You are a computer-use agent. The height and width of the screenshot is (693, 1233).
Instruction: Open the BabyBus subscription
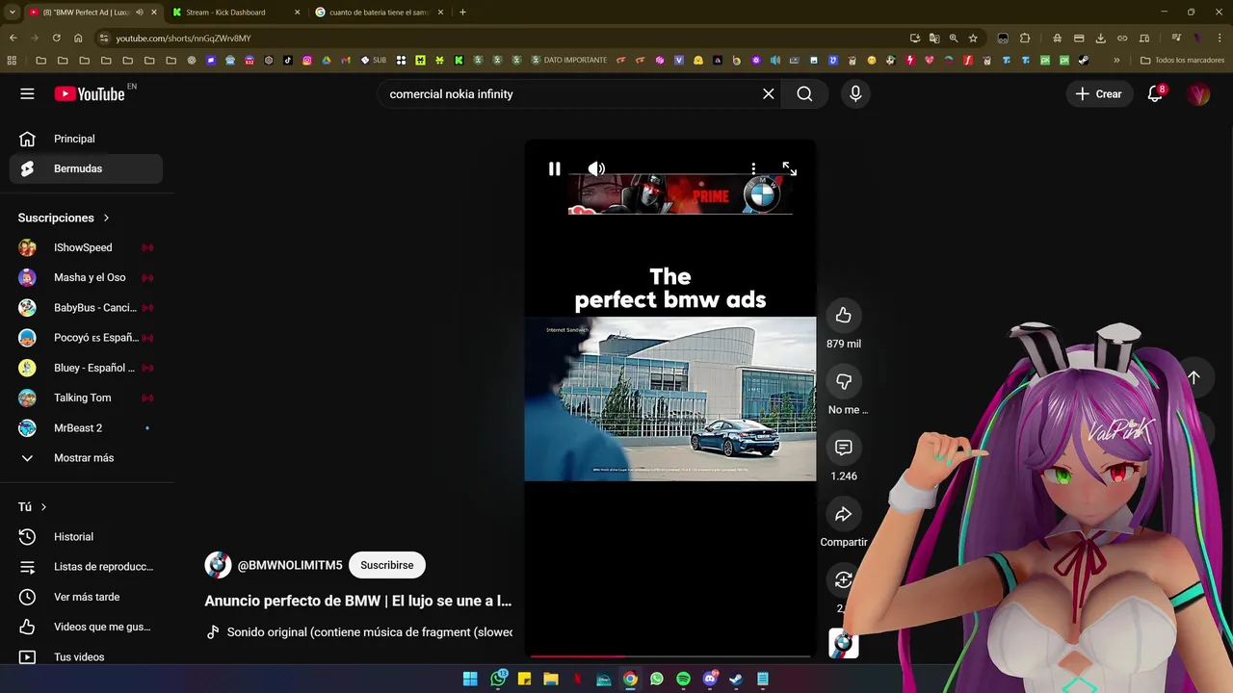click(x=87, y=308)
